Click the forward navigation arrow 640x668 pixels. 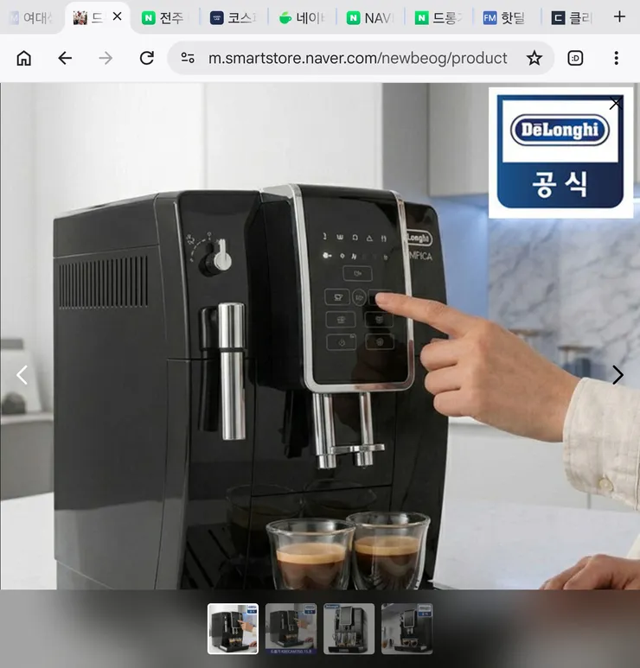click(106, 58)
